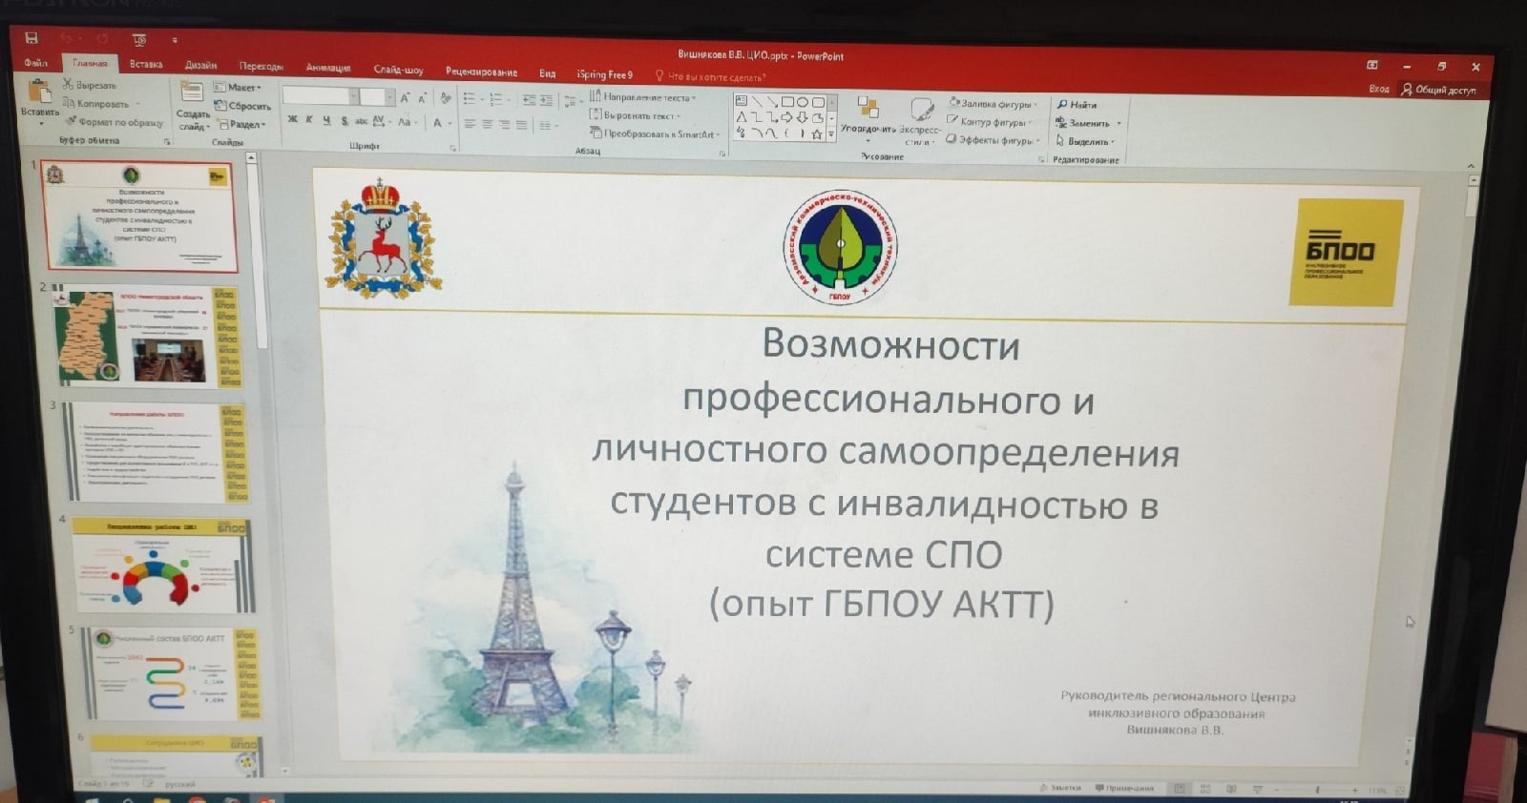Open Shape Effects (Эффекты фигуры) menu

(993, 140)
